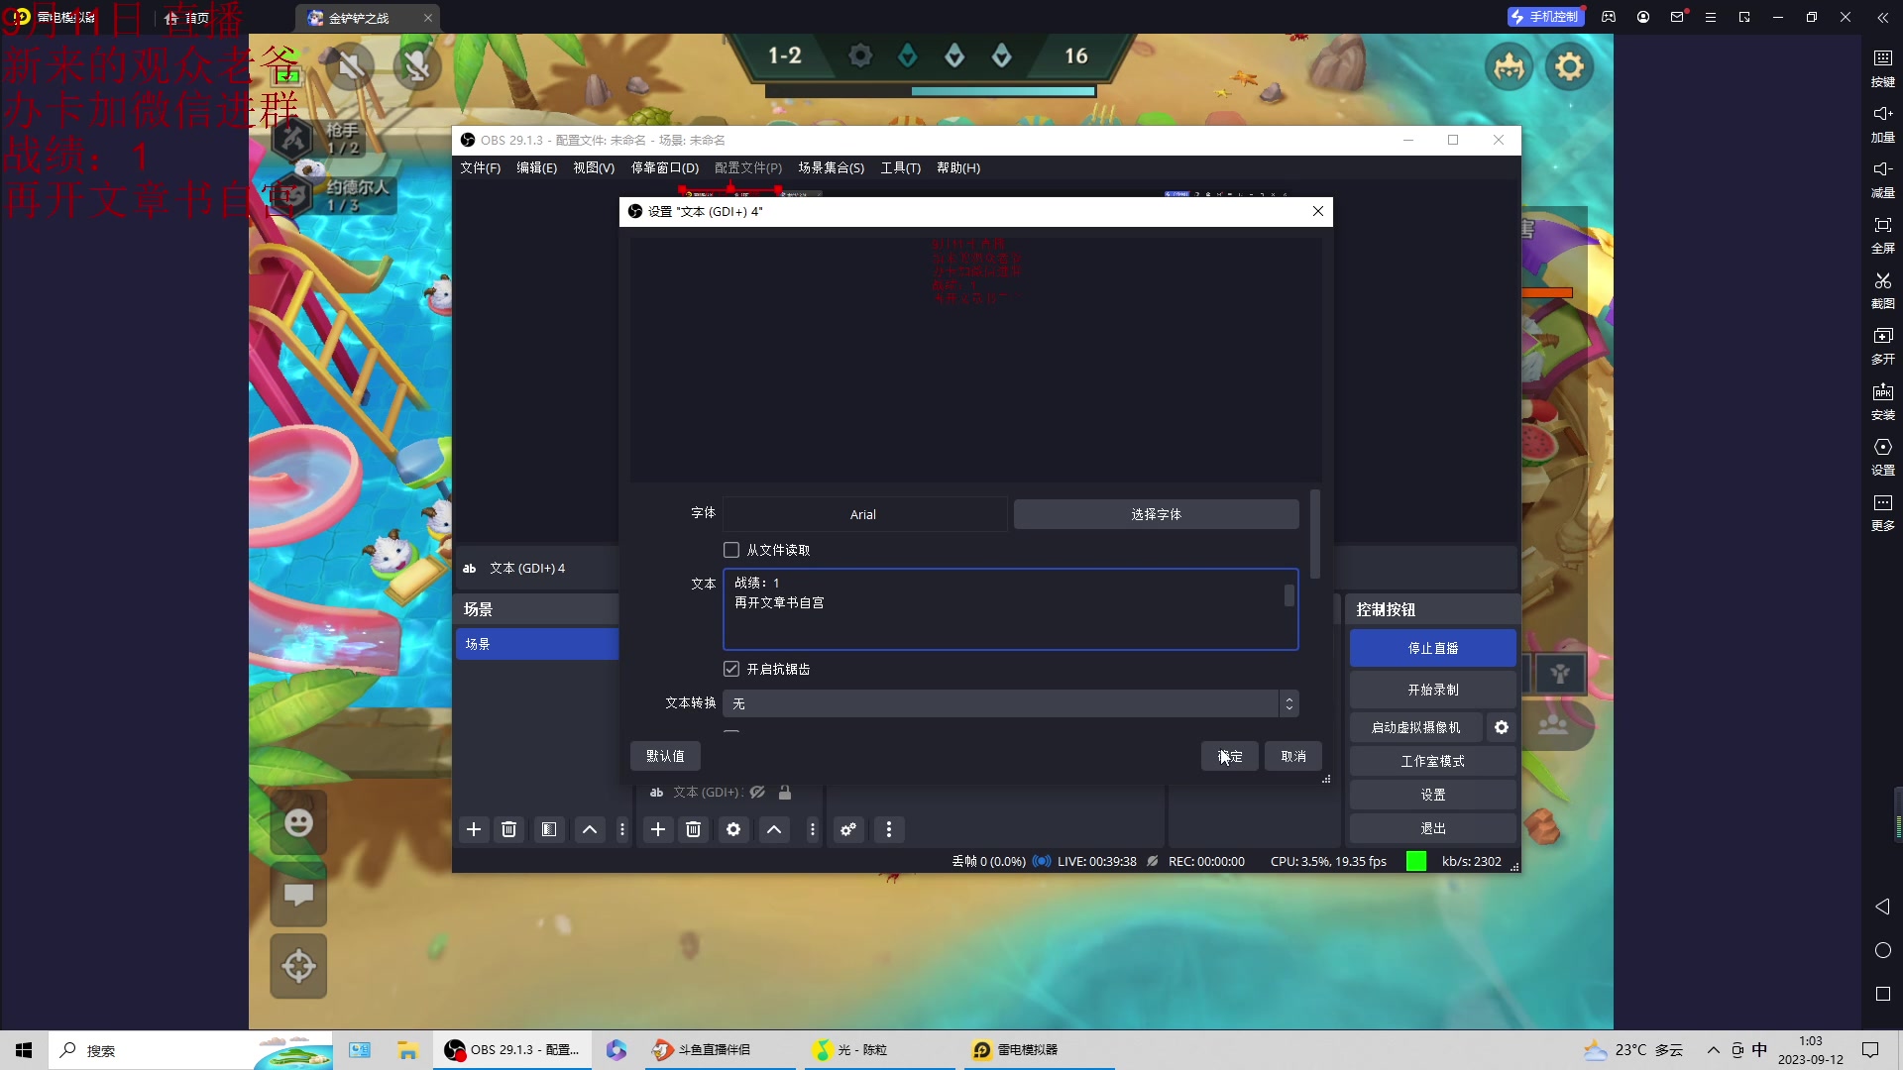Click inside the 文本 text input area

[1010, 609]
